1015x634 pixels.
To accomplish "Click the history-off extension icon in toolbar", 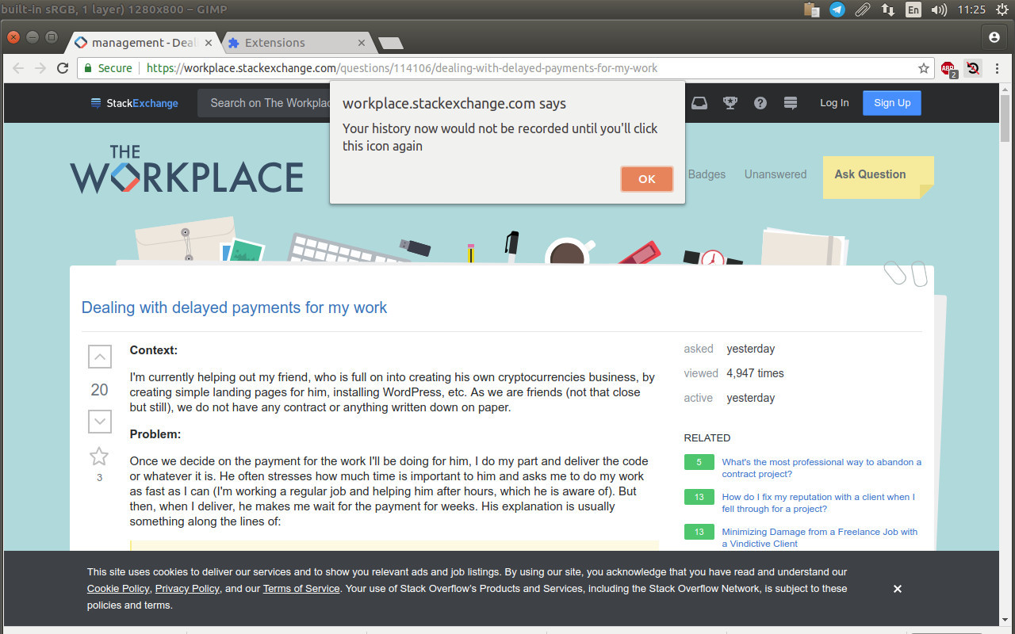I will [x=972, y=68].
